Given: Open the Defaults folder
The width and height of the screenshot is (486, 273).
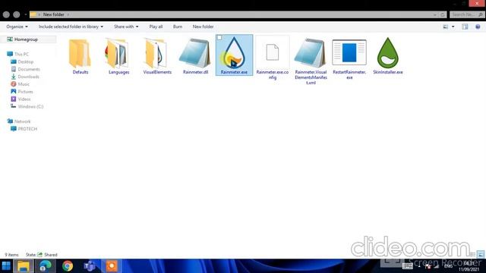Looking at the screenshot, I should tap(80, 57).
